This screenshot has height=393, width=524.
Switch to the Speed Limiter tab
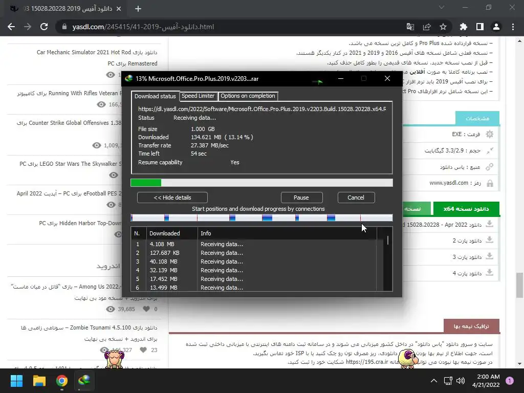(x=198, y=96)
